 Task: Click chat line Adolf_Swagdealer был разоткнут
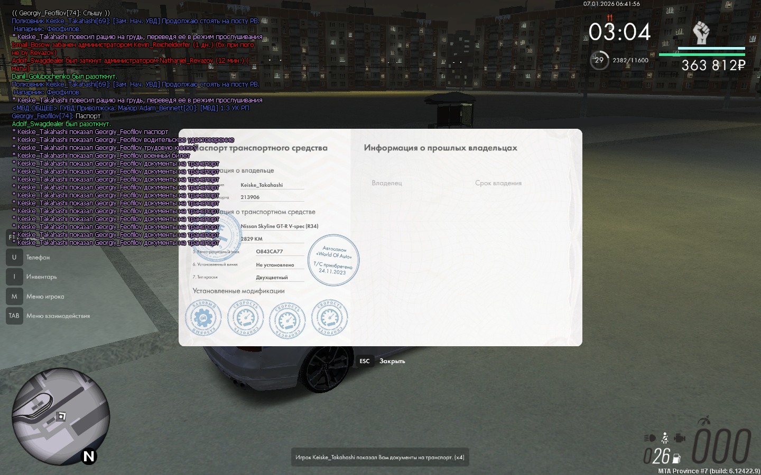tap(61, 124)
